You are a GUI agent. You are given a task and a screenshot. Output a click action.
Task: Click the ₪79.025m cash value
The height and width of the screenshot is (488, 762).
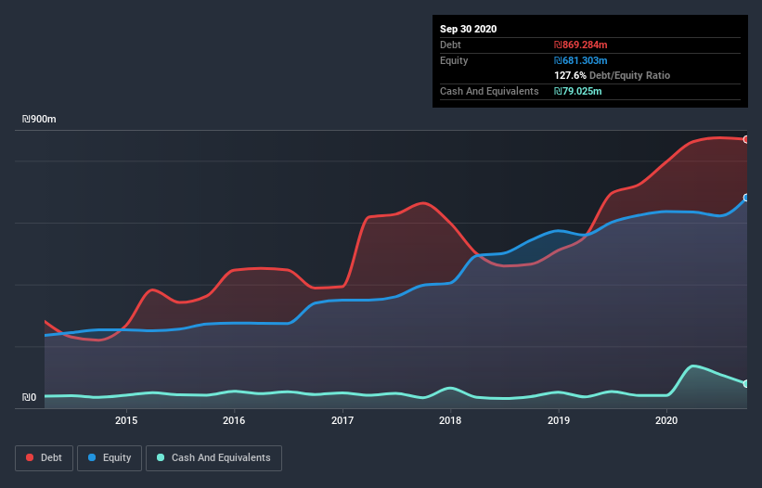click(578, 91)
